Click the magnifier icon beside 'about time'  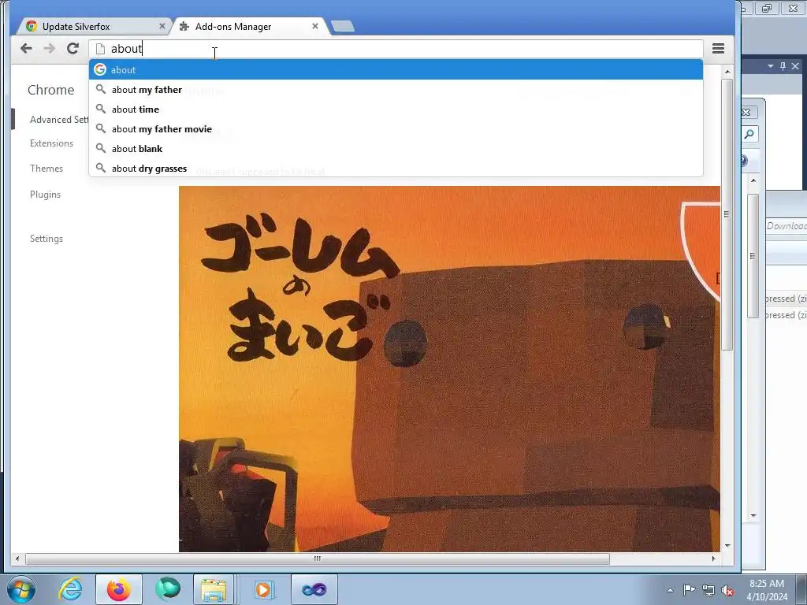(x=101, y=109)
